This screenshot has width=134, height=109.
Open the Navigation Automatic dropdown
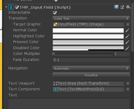[91, 68]
